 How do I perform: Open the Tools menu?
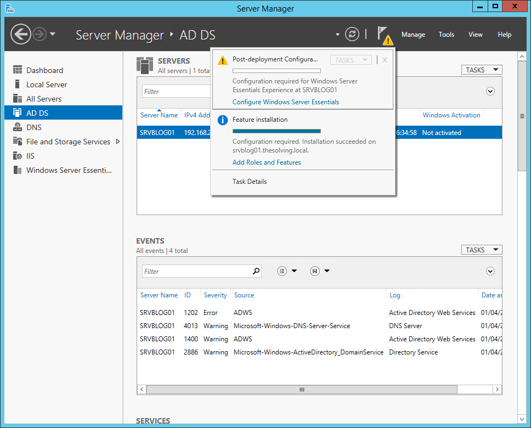[x=447, y=35]
